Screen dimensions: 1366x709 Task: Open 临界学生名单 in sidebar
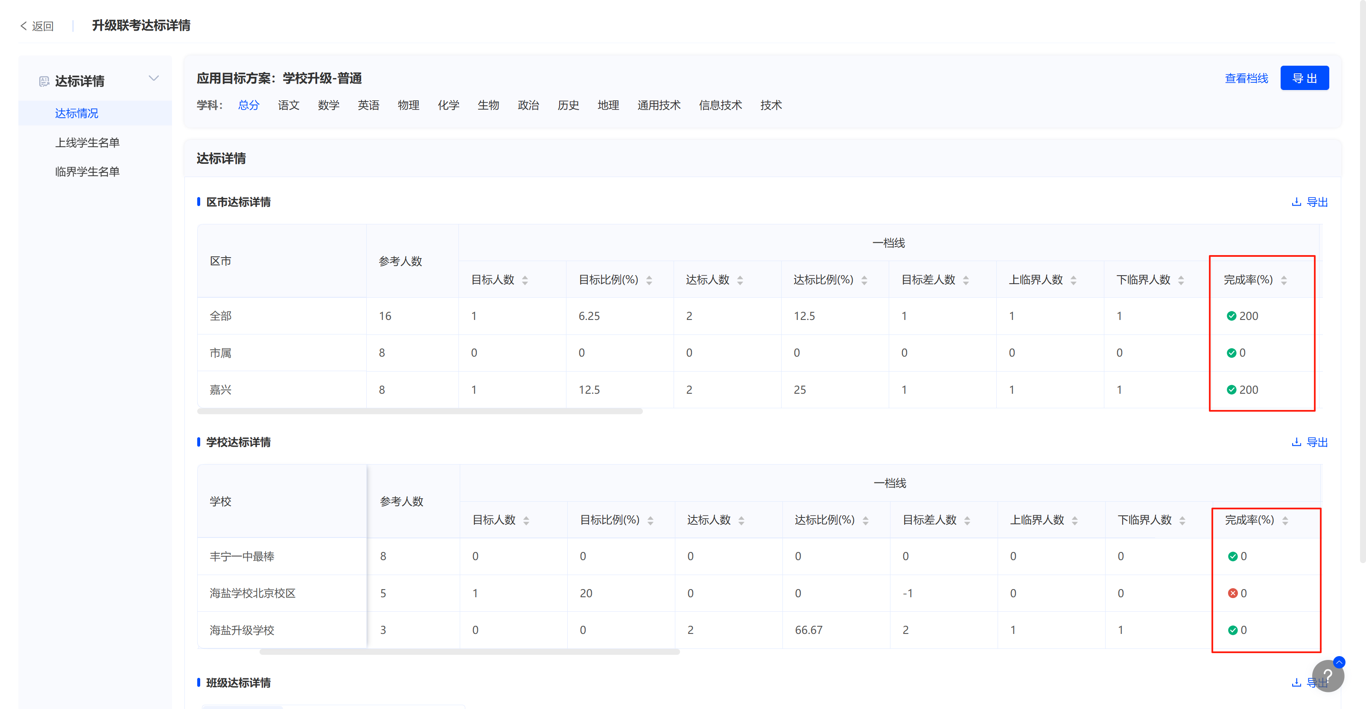click(x=87, y=171)
